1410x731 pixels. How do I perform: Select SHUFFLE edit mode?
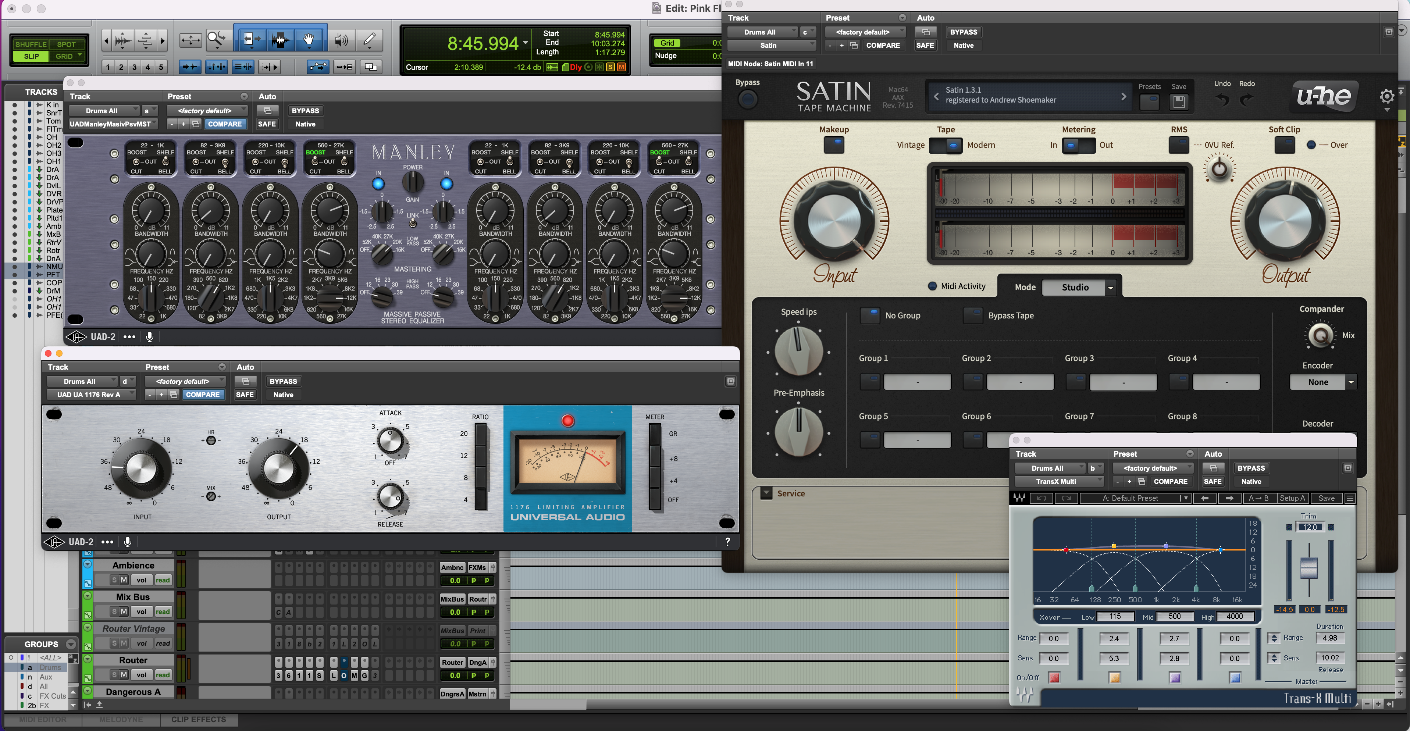click(x=31, y=44)
